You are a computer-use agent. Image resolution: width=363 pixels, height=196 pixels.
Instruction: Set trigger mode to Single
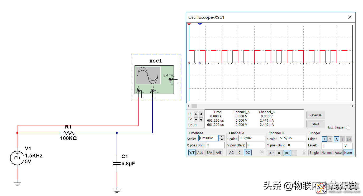(314, 152)
